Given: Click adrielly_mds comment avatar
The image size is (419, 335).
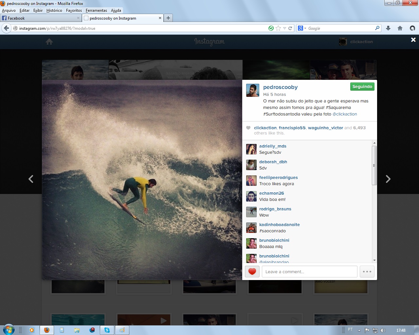Looking at the screenshot, I should pos(251,149).
